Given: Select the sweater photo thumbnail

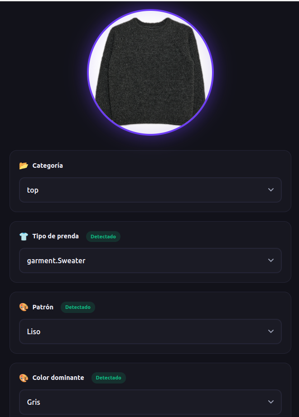Looking at the screenshot, I should [x=150, y=72].
